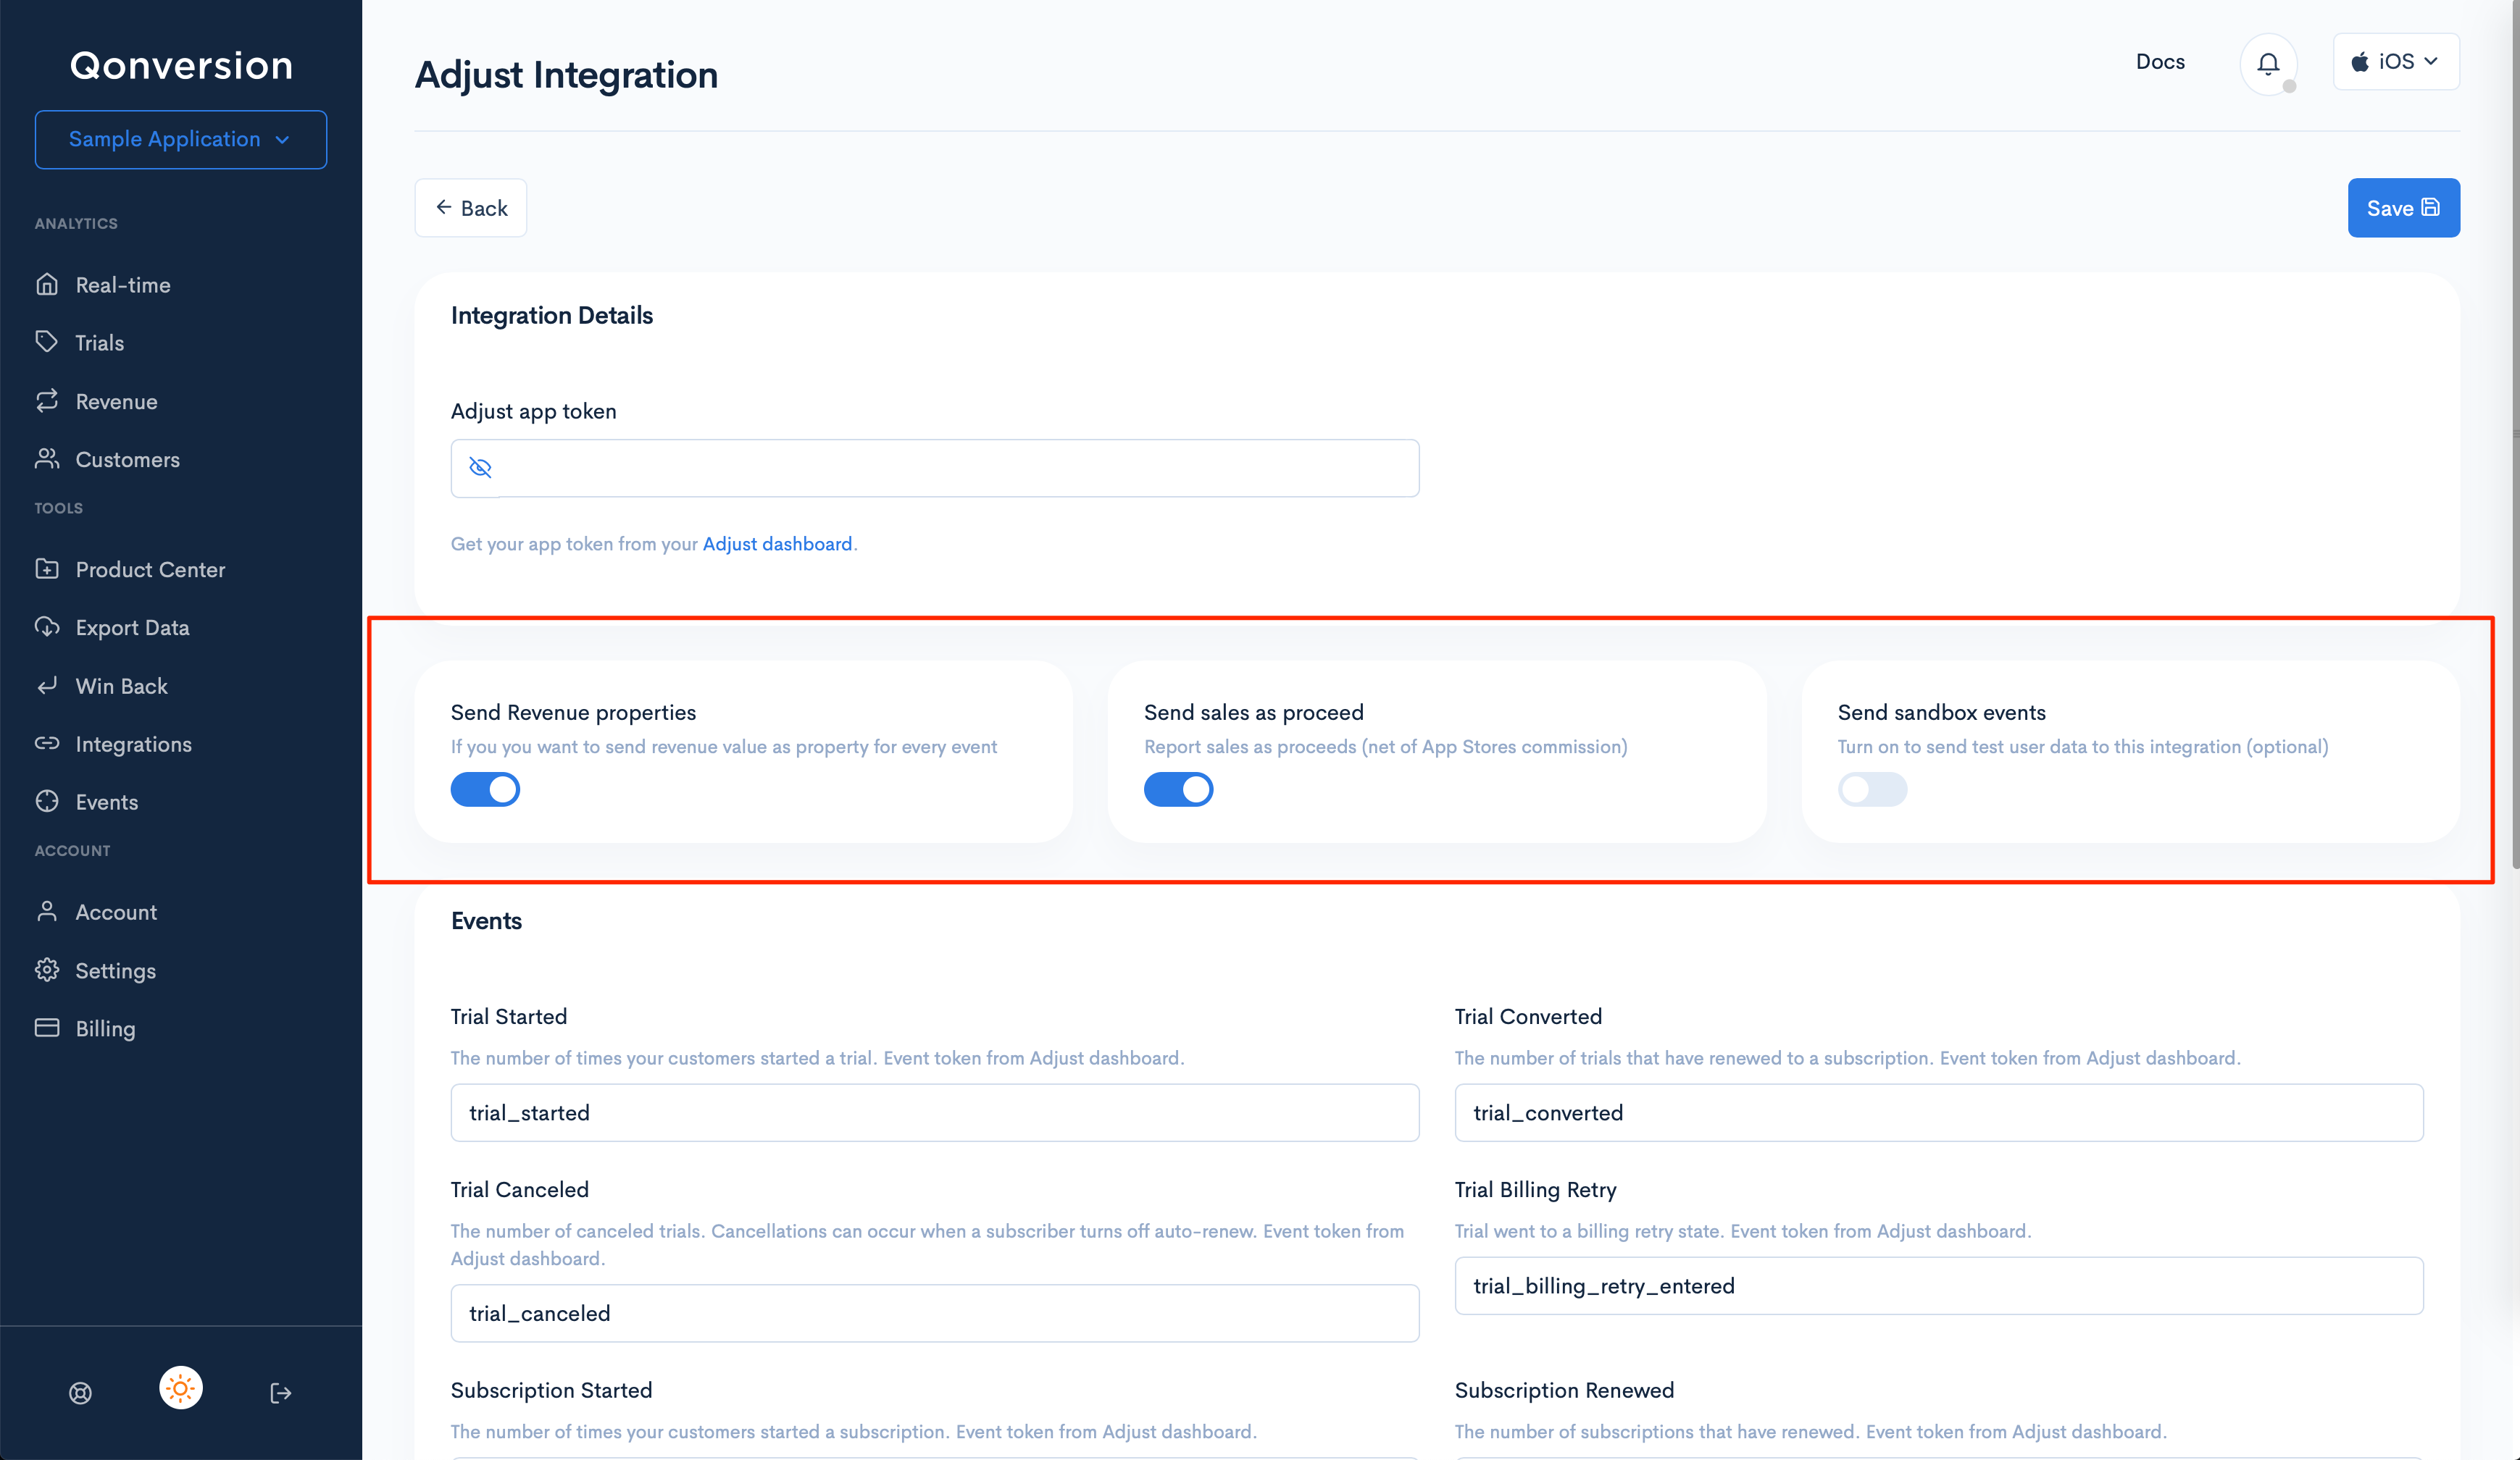The image size is (2520, 1460).
Task: Click the Back button
Action: click(x=471, y=208)
